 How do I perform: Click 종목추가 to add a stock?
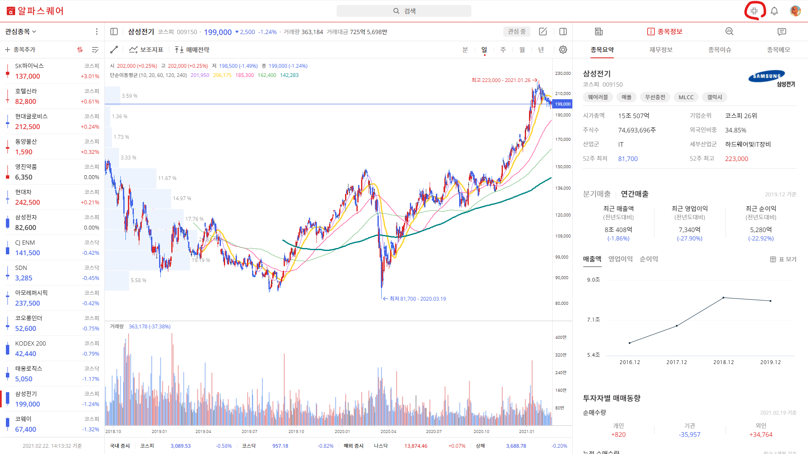(20, 50)
